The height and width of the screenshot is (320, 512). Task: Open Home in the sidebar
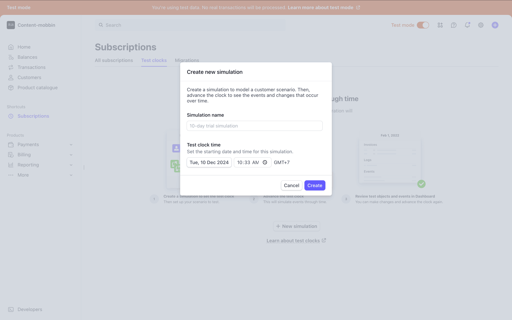coord(24,47)
